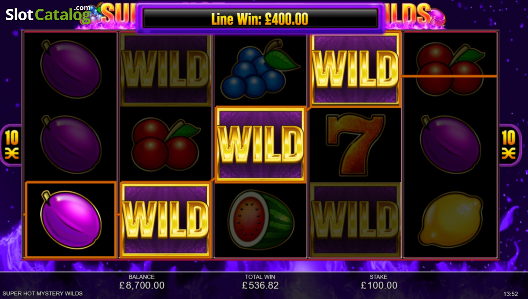Click the Line Win £400.00 banner
This screenshot has width=528, height=299.
tap(260, 19)
